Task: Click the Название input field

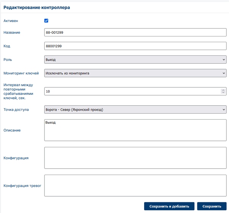Action: 135,32
